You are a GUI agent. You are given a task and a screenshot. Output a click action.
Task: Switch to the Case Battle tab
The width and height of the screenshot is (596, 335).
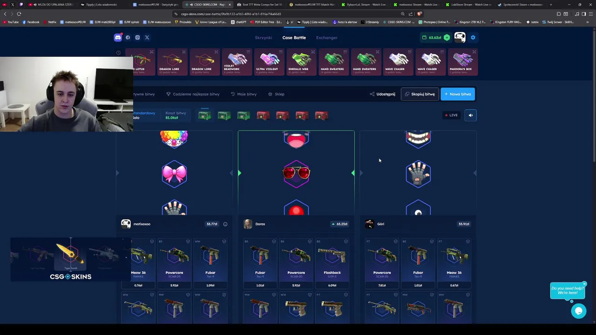(x=294, y=38)
